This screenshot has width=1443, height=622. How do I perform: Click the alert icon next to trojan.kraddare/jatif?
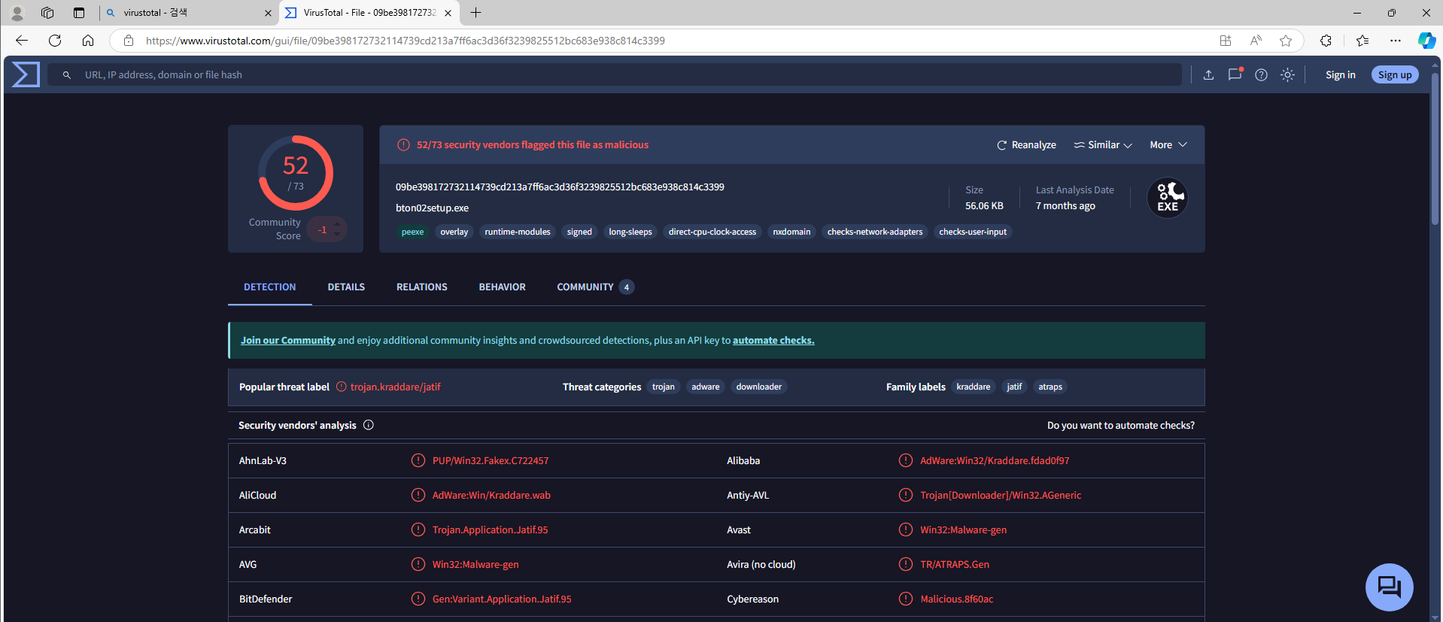tap(342, 387)
